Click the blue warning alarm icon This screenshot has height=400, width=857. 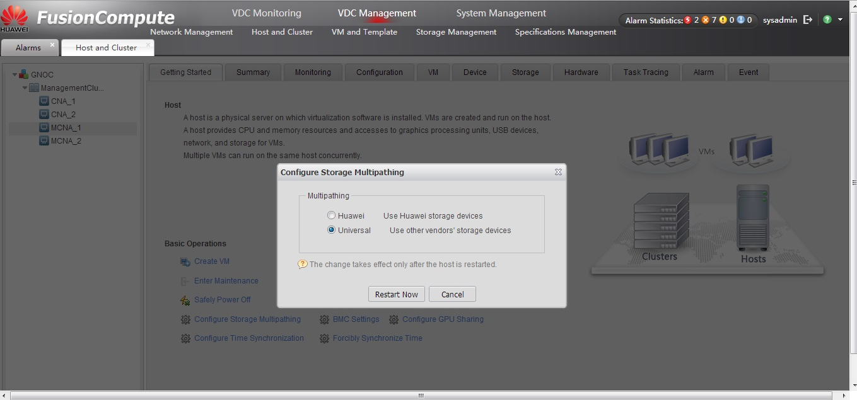741,20
